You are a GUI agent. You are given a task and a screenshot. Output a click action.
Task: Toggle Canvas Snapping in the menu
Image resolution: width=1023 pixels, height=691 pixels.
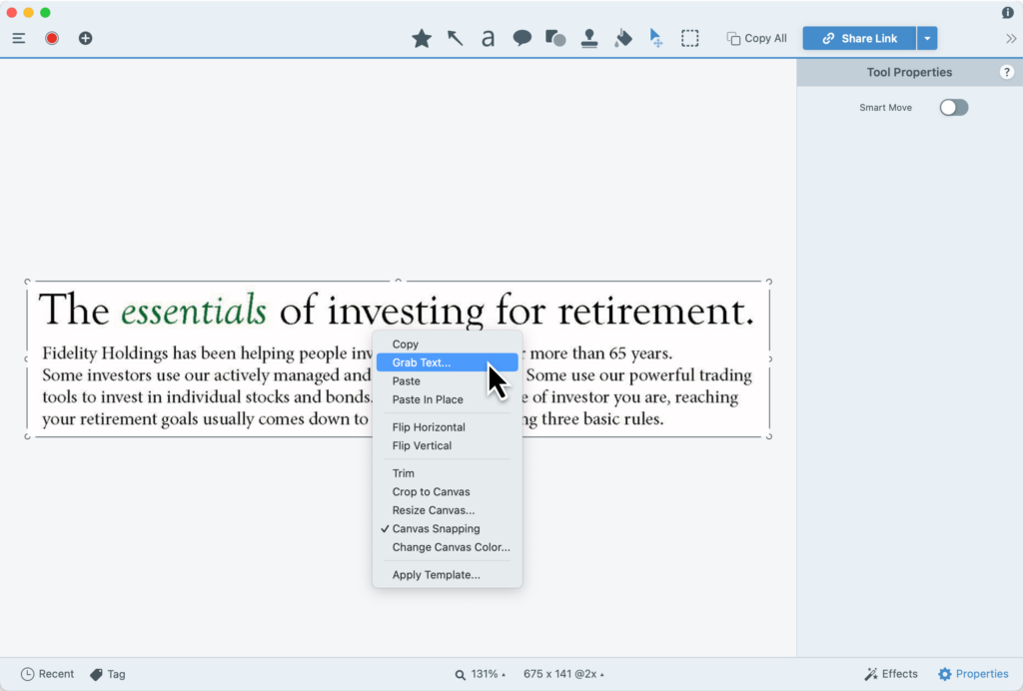[x=436, y=528]
